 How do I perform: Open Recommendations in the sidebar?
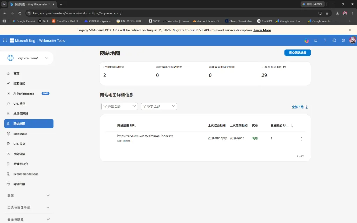pos(29,174)
